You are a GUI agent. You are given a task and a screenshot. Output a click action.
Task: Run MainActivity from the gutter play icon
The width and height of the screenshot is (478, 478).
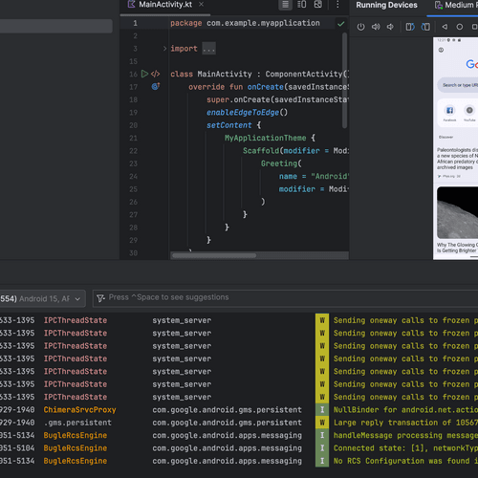point(144,74)
